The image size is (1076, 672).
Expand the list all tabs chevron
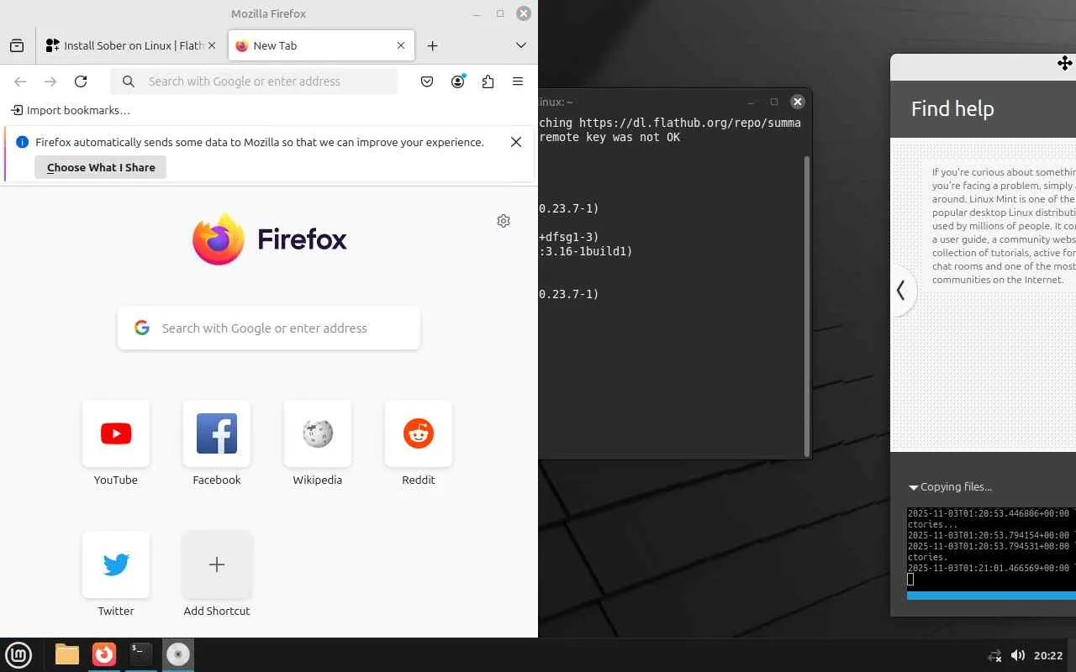click(x=521, y=45)
